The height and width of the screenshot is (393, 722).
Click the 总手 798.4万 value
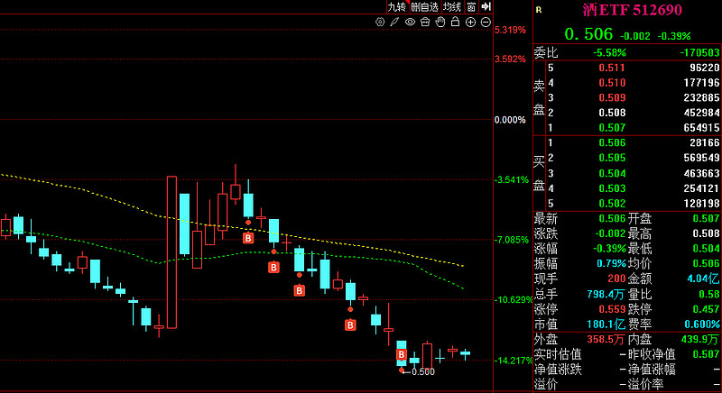pos(606,294)
